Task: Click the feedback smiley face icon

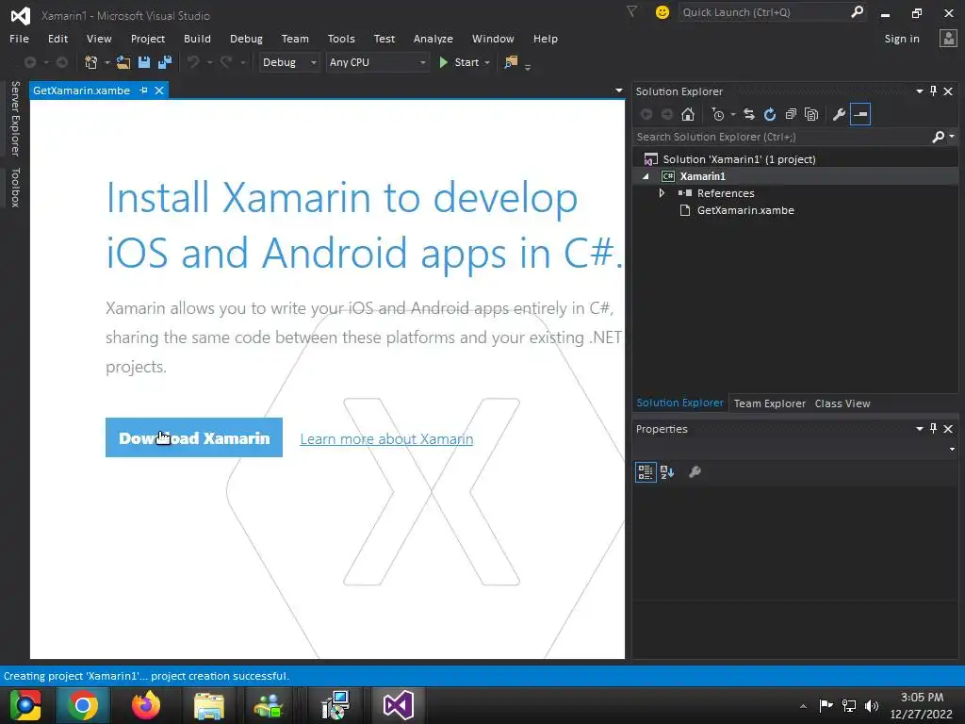Action: (662, 12)
